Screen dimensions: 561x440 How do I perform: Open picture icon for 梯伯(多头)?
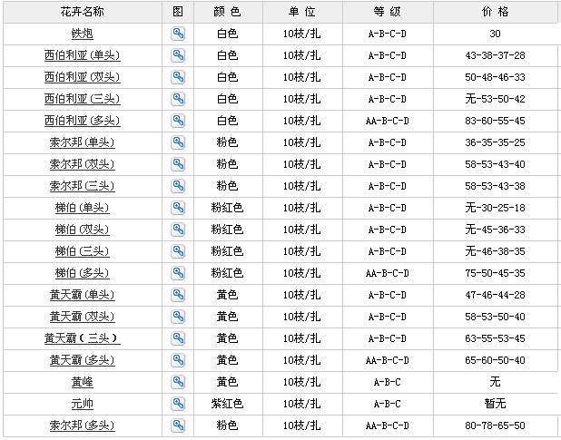[x=178, y=273]
